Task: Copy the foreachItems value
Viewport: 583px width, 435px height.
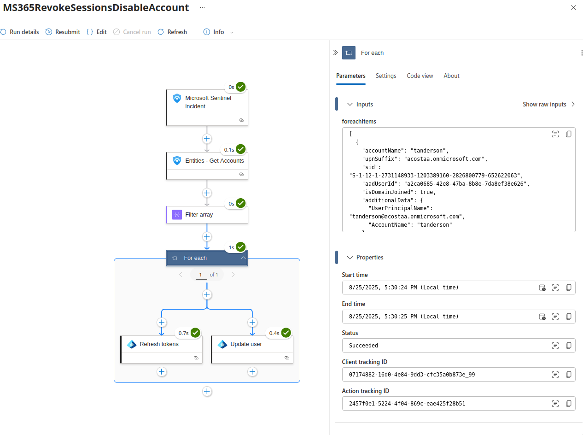Action: coord(569,134)
